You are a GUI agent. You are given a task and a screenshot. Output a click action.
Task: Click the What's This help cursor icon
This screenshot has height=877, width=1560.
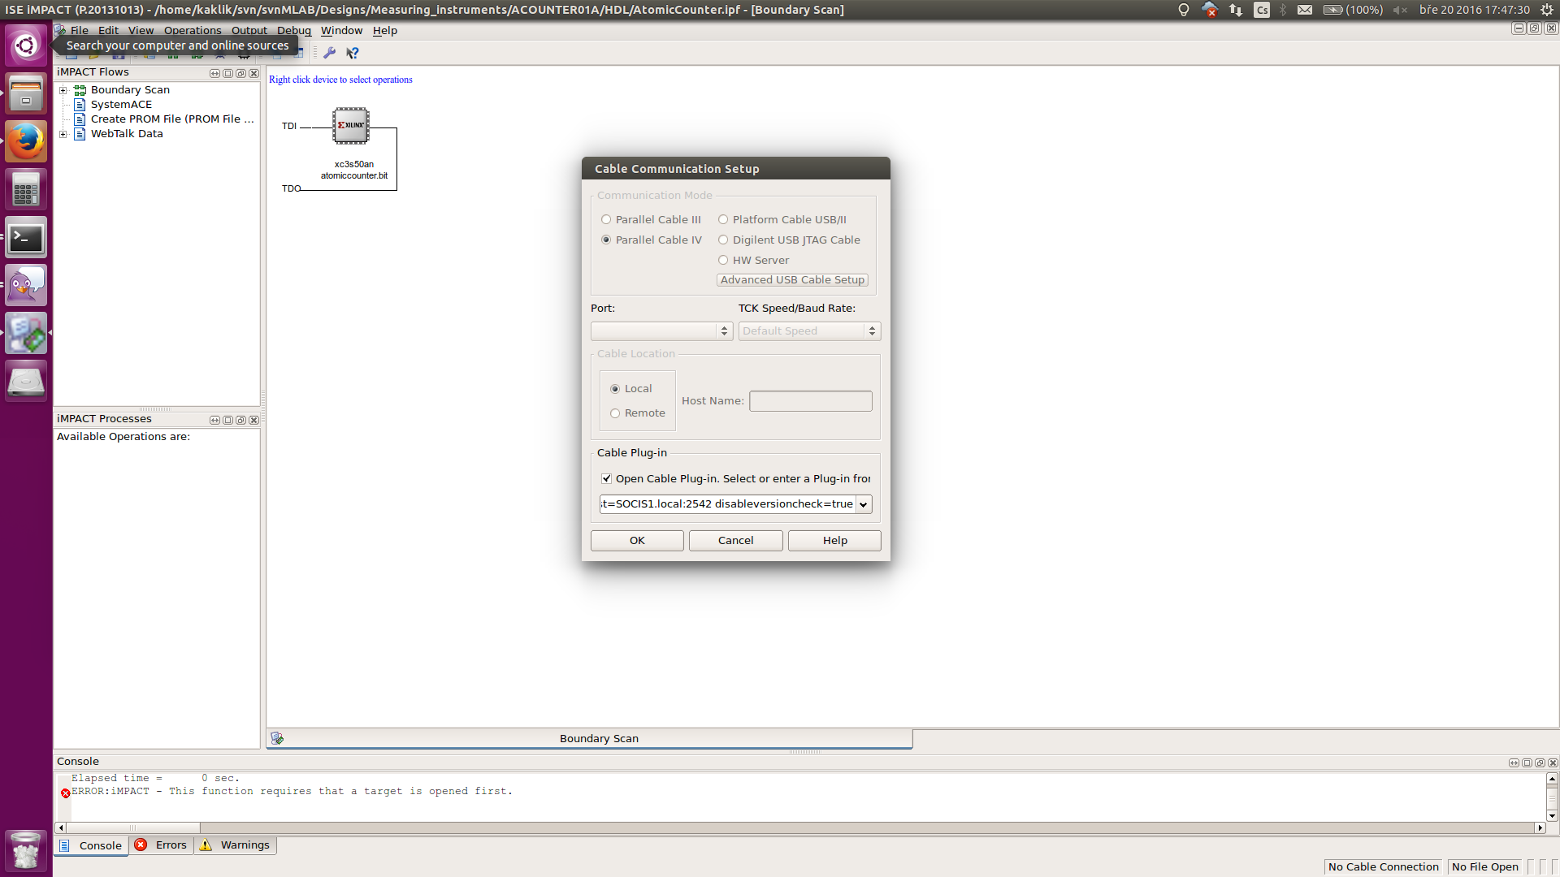point(353,53)
